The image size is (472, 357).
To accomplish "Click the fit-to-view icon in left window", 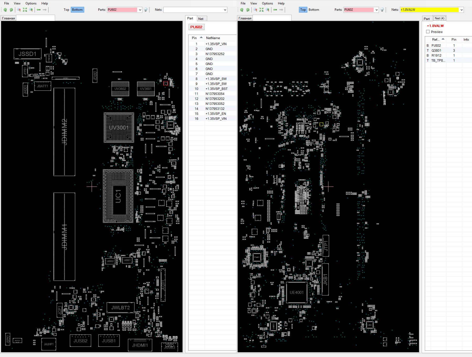I will tap(25, 10).
